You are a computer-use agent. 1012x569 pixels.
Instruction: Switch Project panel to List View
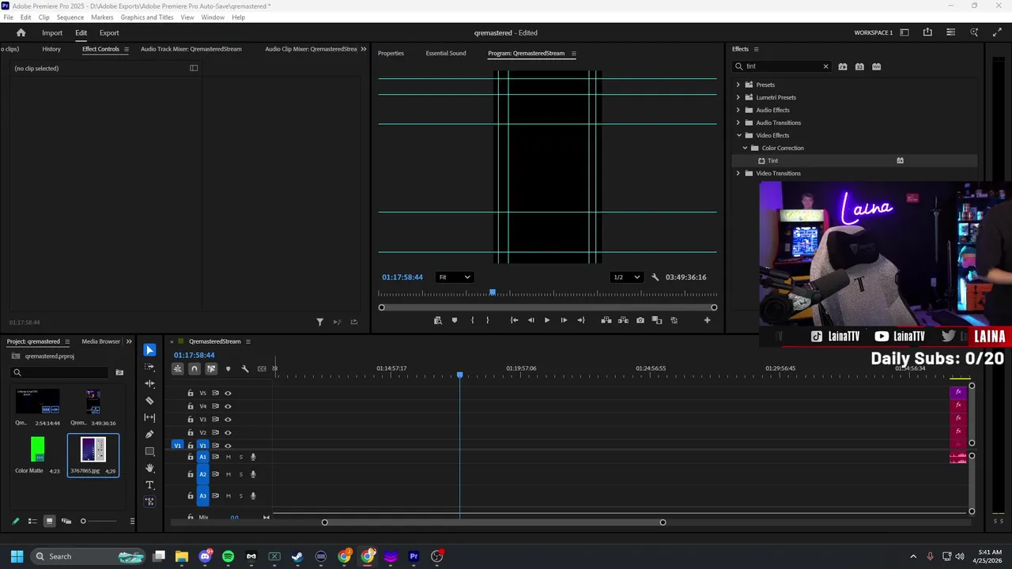tap(32, 521)
